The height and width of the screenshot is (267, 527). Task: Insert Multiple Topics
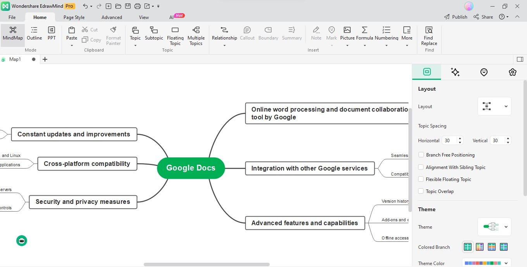(x=196, y=36)
